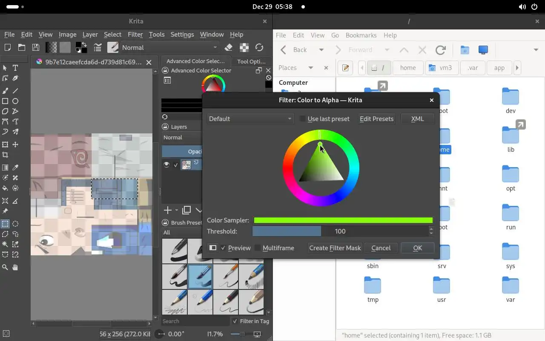
Task: Select the Ellipse tool
Action: tap(15, 101)
